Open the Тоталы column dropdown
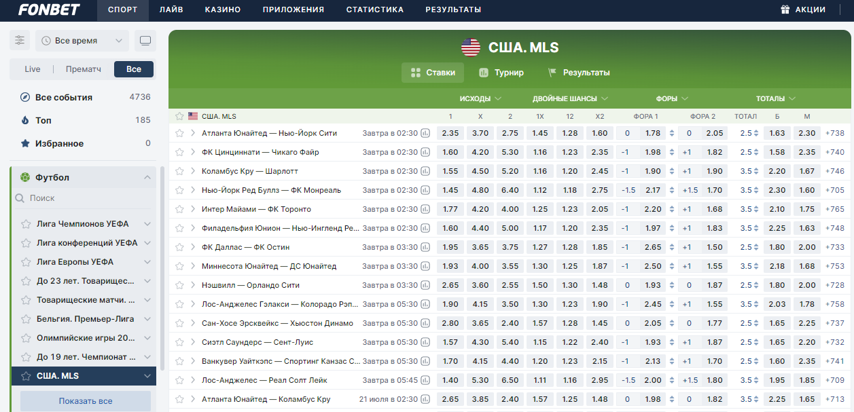 point(776,98)
